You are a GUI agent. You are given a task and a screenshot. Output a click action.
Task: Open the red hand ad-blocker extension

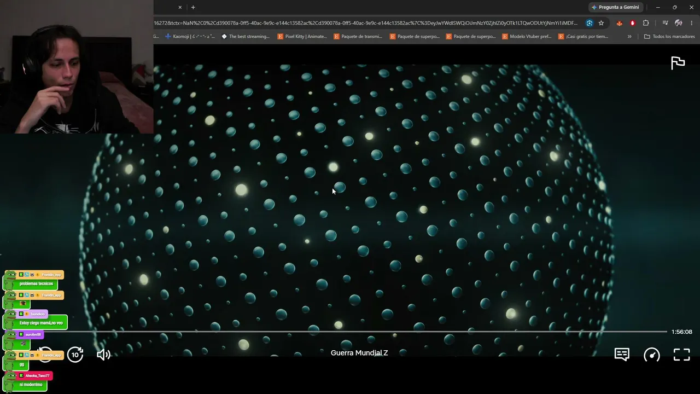tap(633, 23)
